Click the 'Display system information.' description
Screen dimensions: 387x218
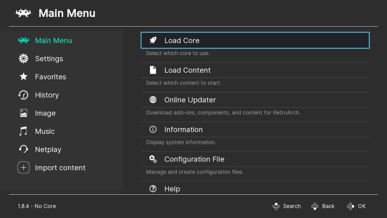181,142
